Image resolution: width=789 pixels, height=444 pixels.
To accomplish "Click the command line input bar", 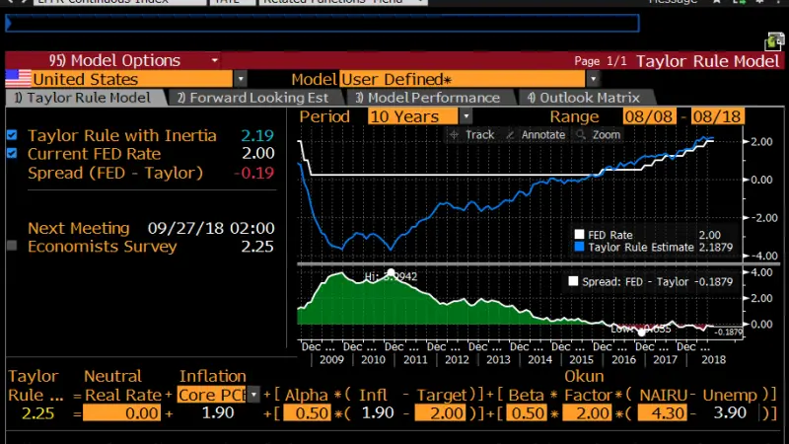I will [x=323, y=23].
